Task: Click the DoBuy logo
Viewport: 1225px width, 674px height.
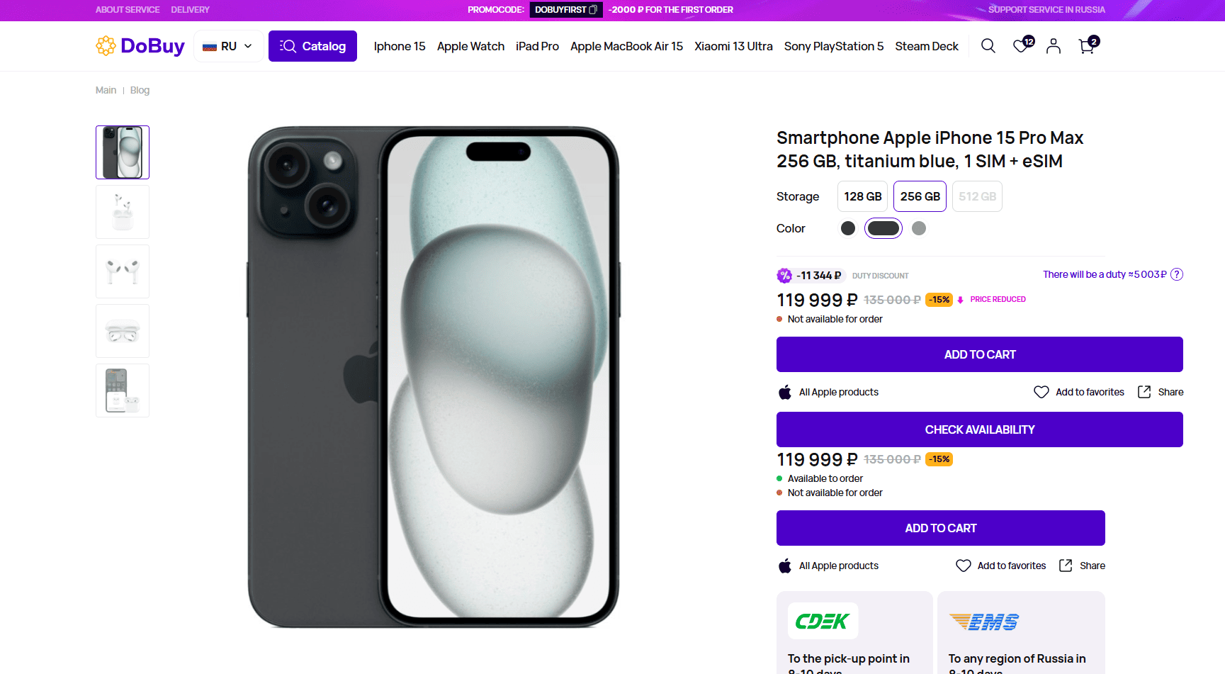Action: click(140, 46)
